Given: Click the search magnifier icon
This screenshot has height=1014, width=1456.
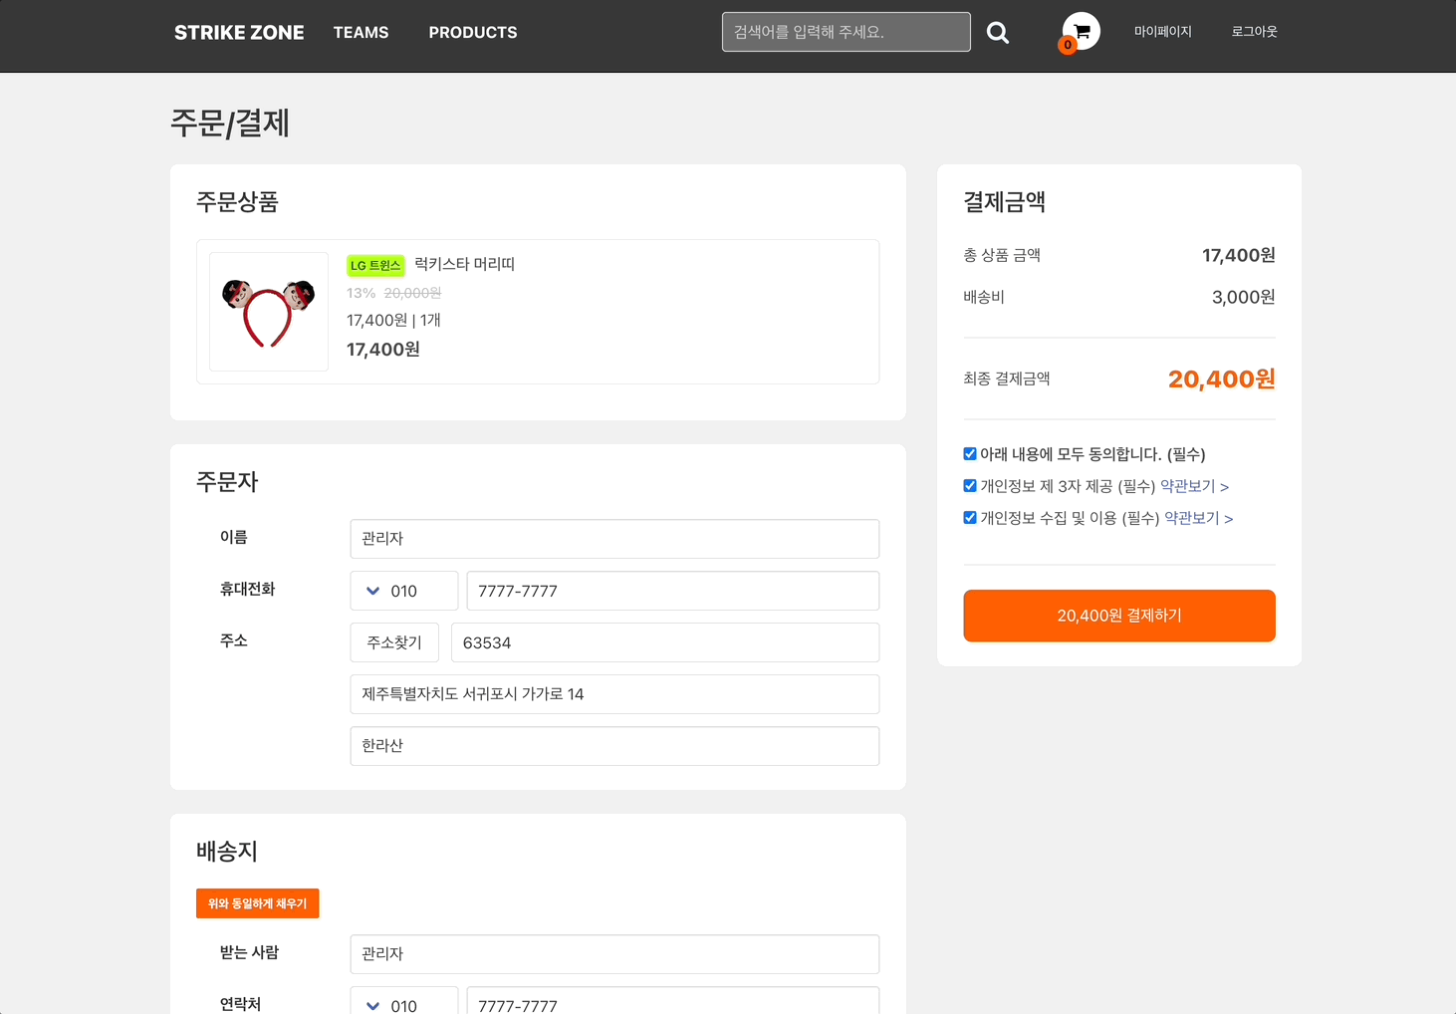Looking at the screenshot, I should 997,33.
